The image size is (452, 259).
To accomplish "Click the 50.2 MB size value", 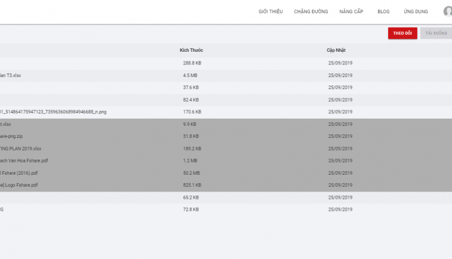I will (192, 173).
